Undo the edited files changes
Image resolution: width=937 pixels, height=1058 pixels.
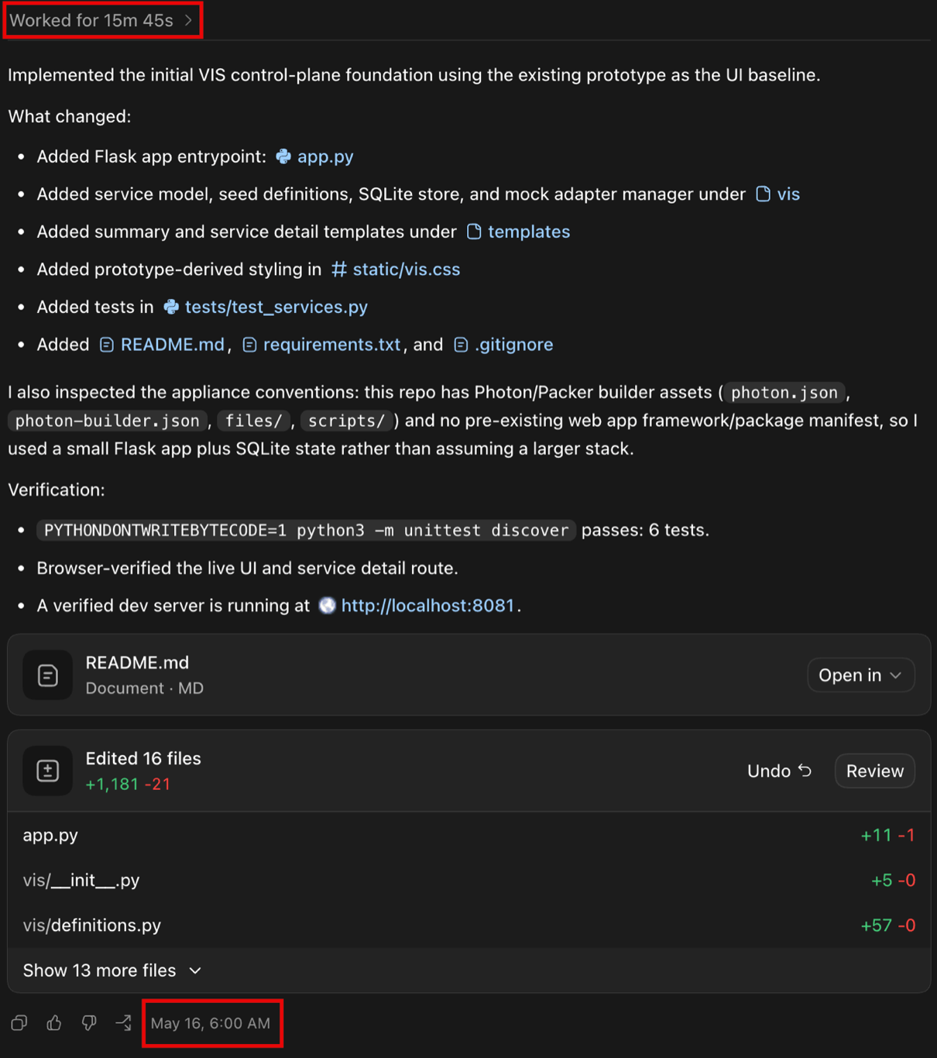point(780,771)
